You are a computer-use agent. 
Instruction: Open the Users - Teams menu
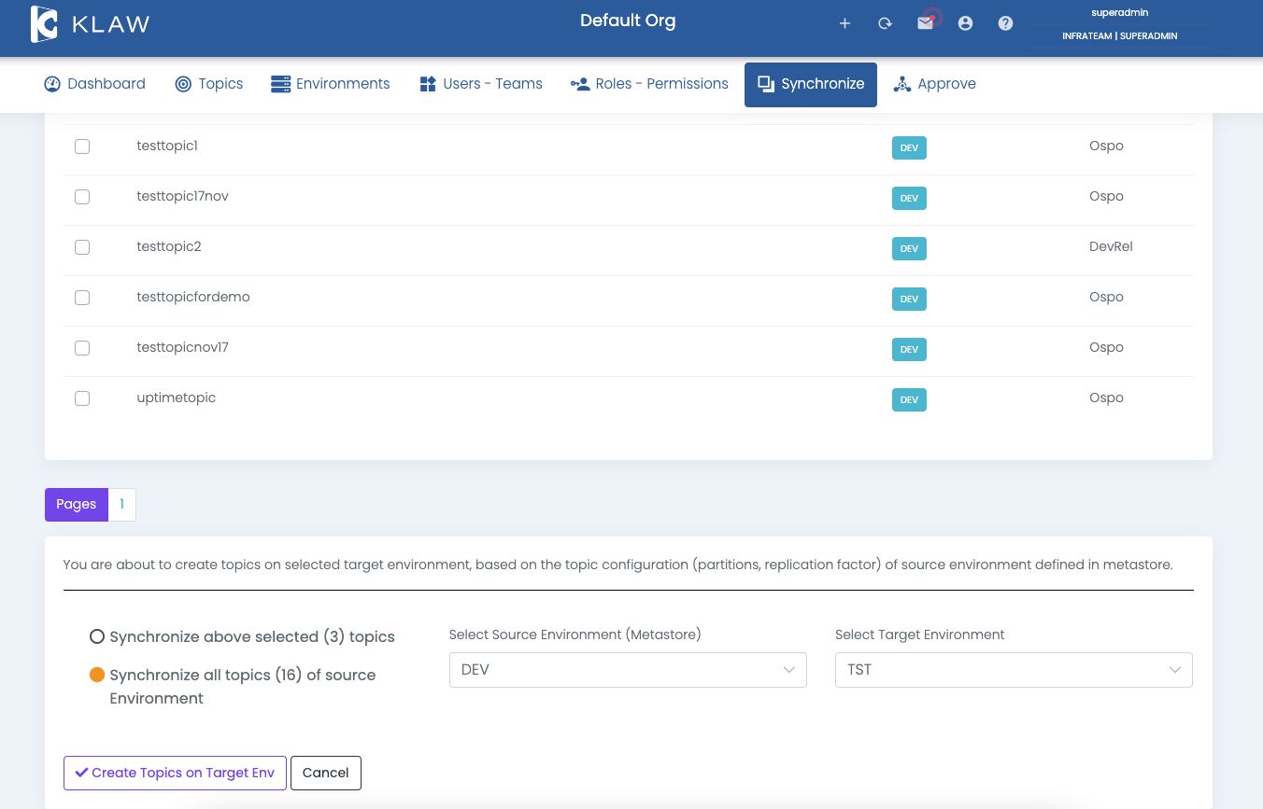(481, 84)
